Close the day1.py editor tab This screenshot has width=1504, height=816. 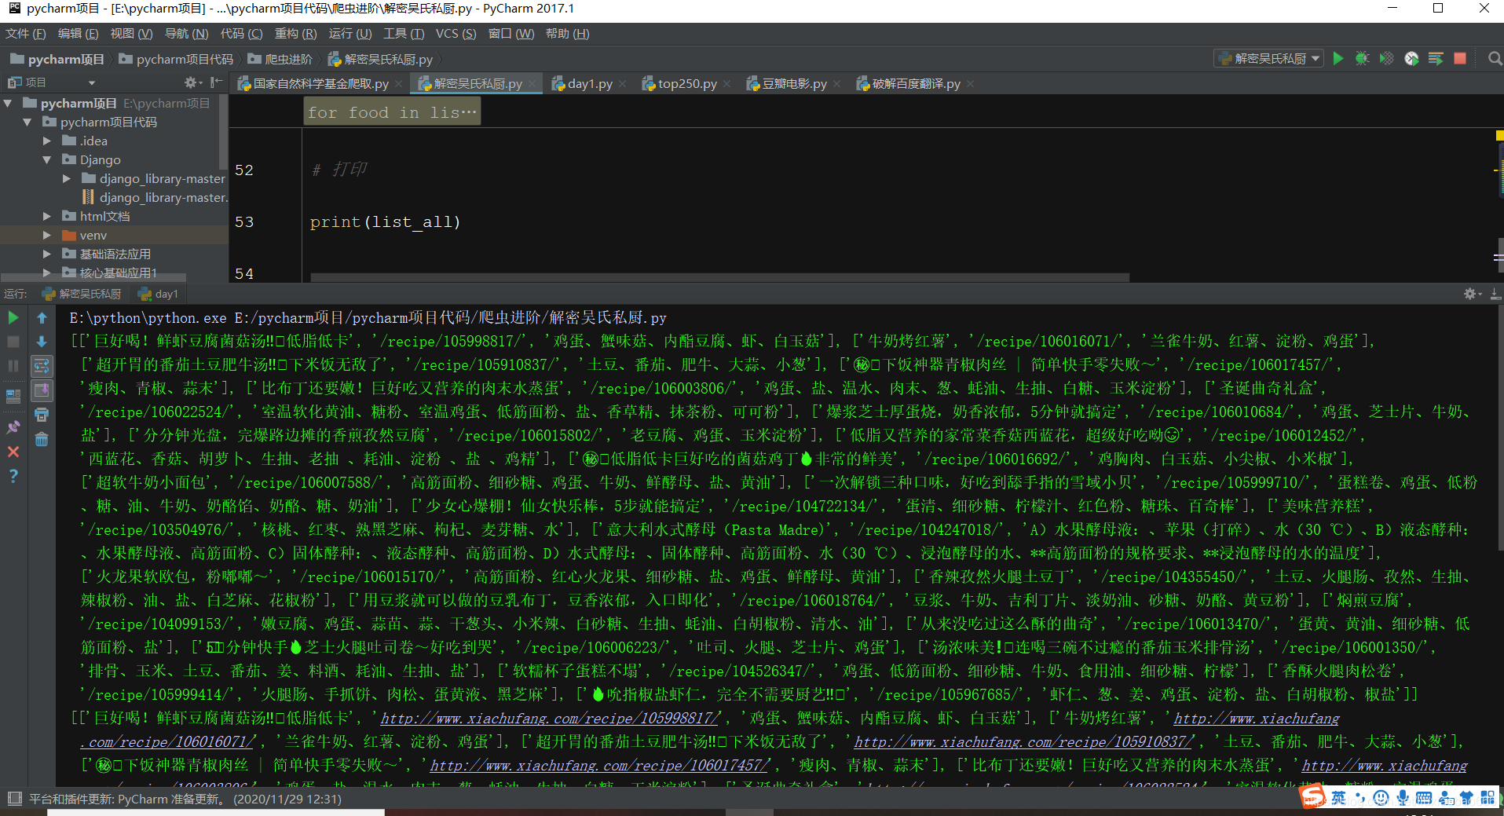click(624, 83)
